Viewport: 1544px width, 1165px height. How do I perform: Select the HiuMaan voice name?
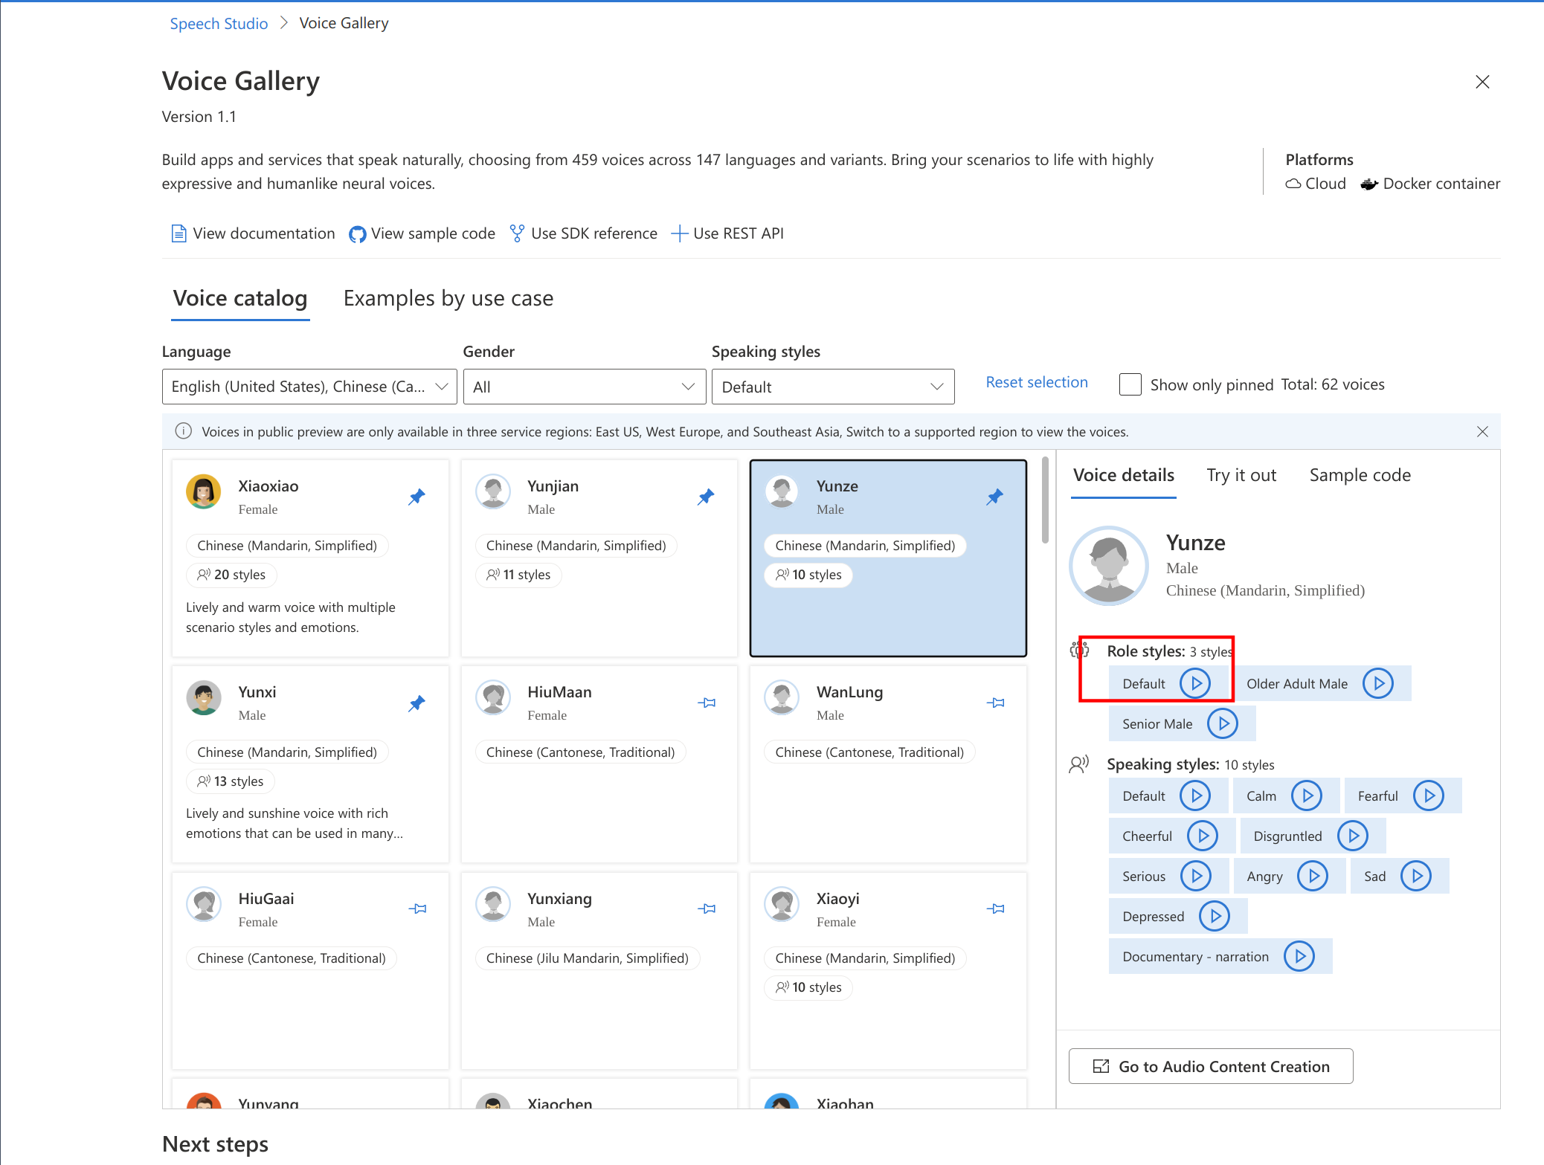(x=559, y=691)
